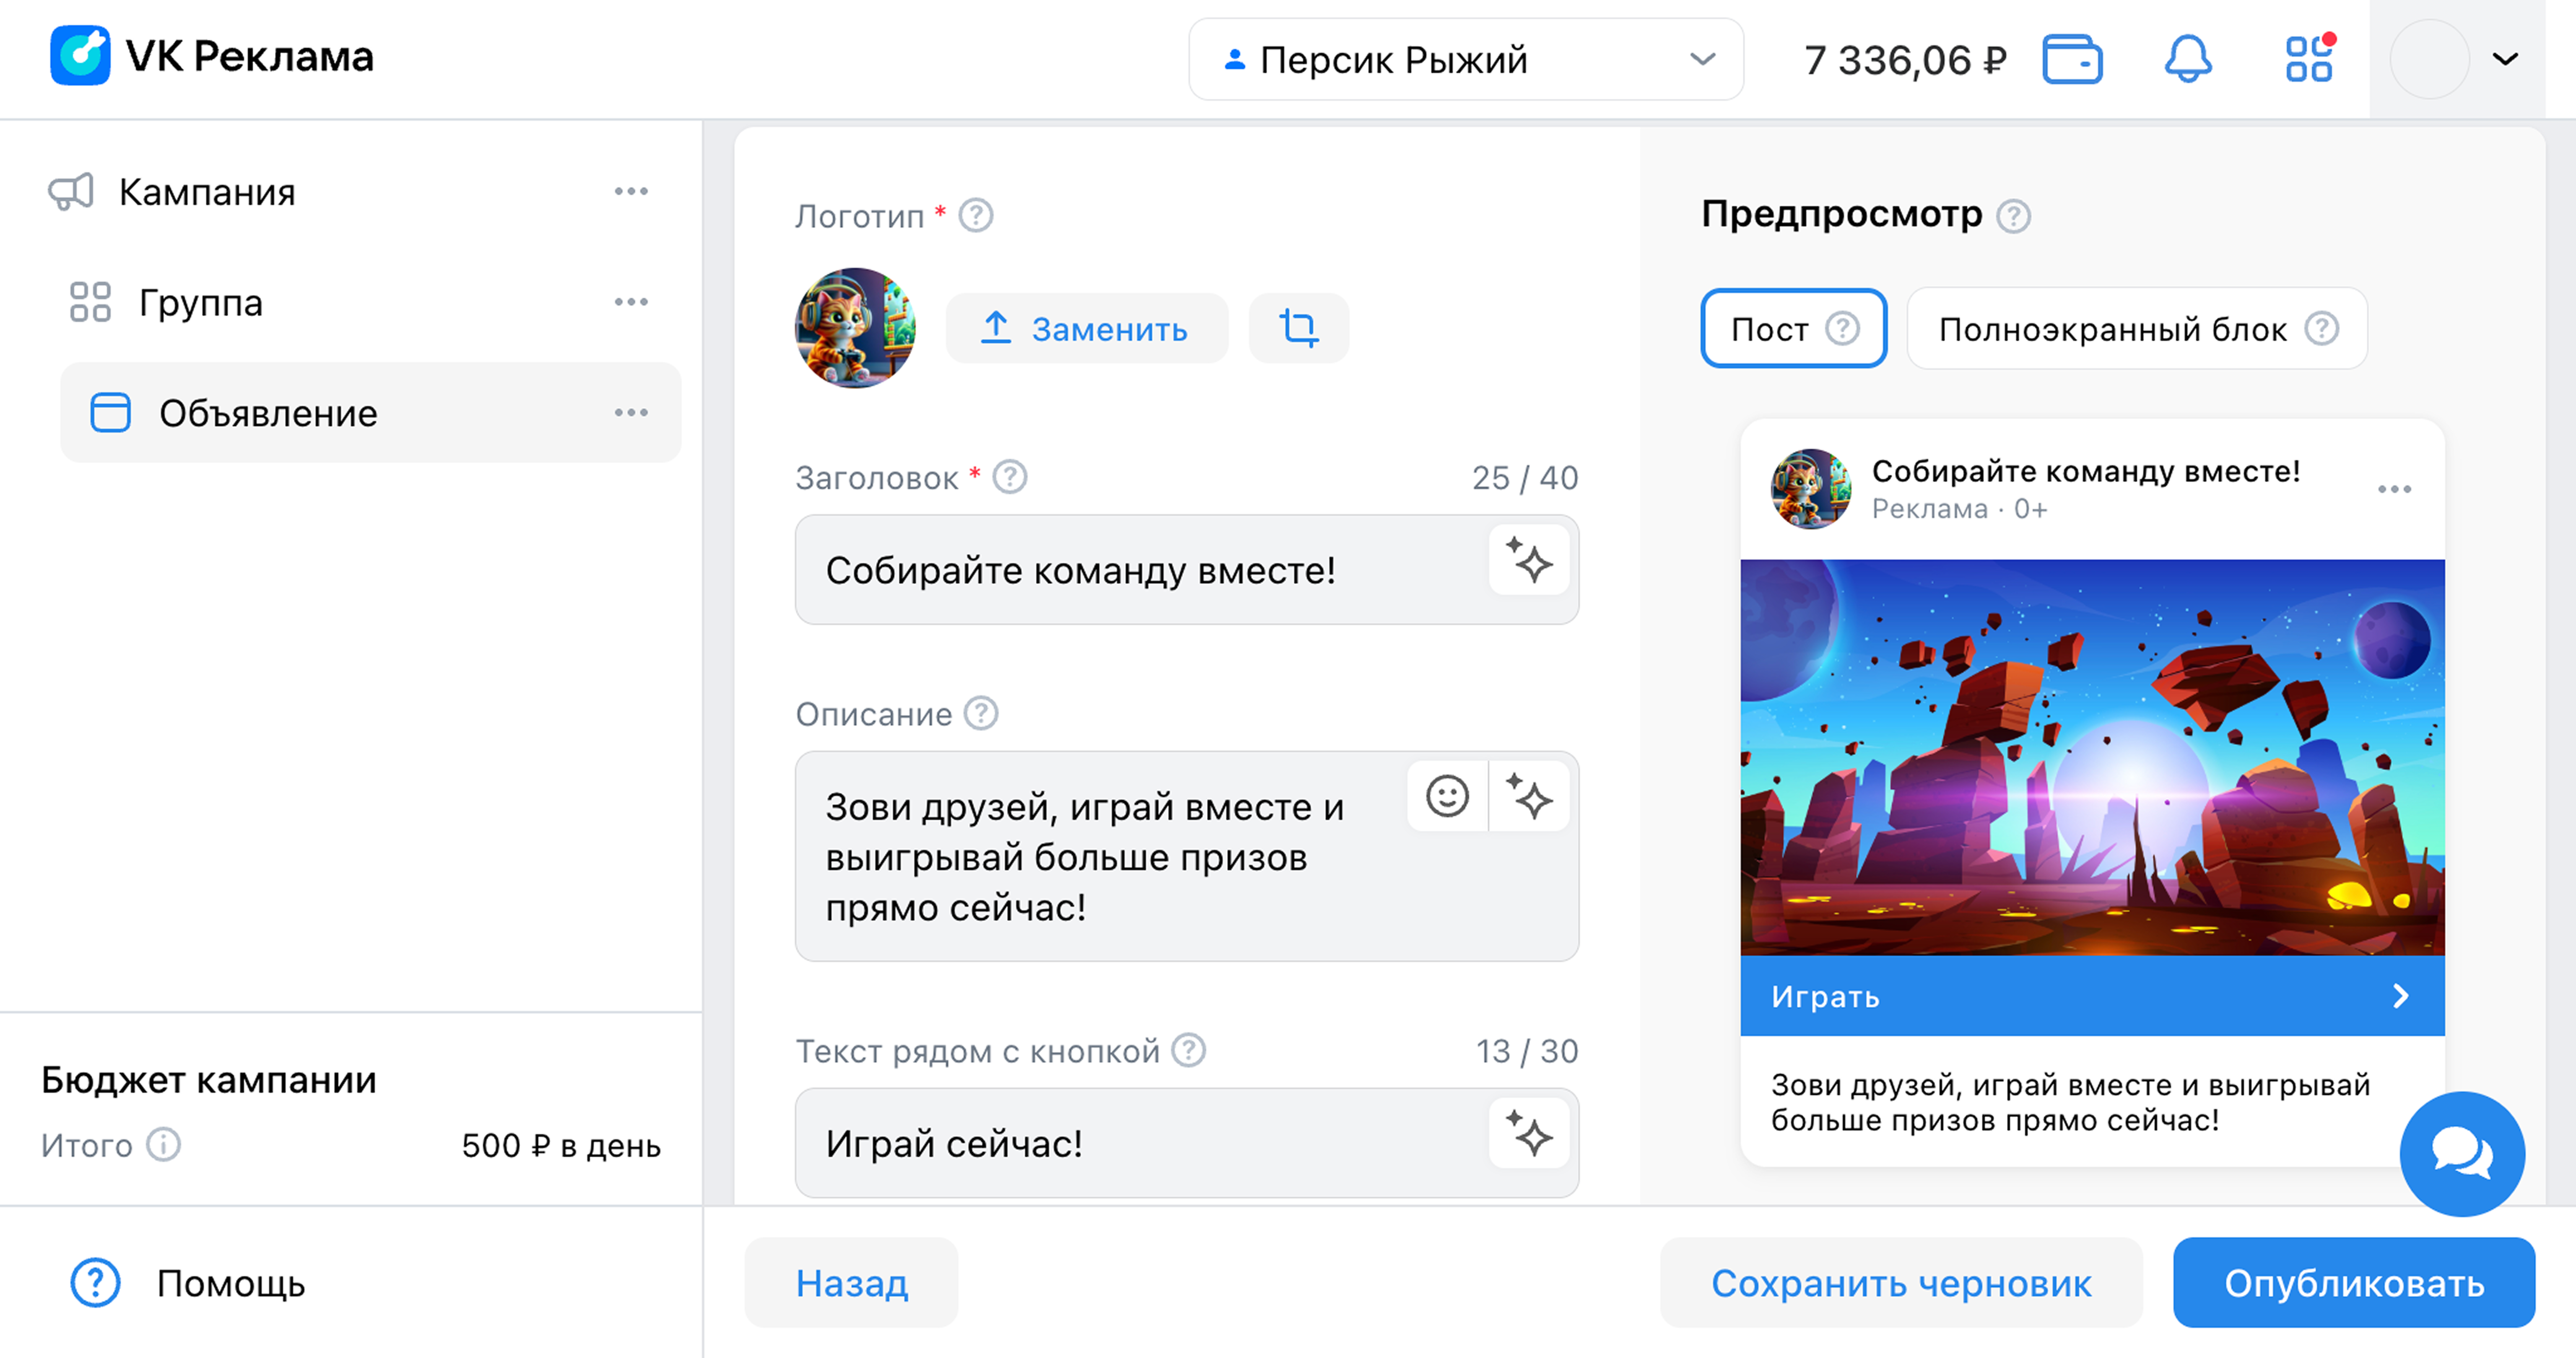This screenshot has width=2576, height=1358.
Task: Go back with Назад button
Action: pos(852,1283)
